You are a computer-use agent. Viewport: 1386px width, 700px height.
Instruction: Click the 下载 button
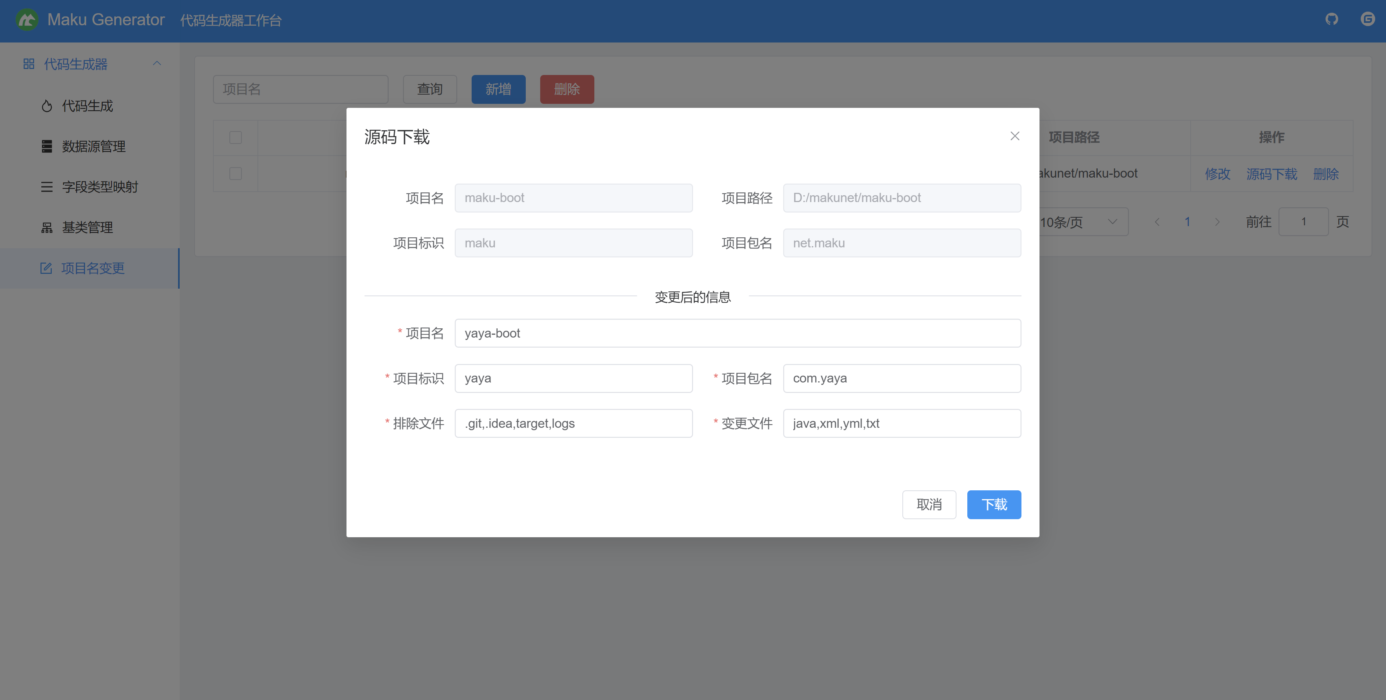[x=993, y=504]
